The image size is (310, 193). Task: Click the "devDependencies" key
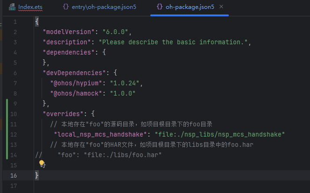(74, 73)
